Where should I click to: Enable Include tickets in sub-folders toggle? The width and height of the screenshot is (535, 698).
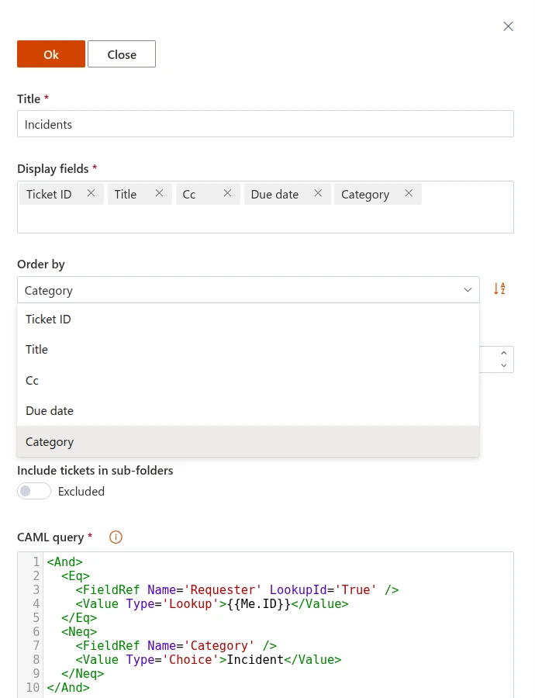pyautogui.click(x=34, y=491)
